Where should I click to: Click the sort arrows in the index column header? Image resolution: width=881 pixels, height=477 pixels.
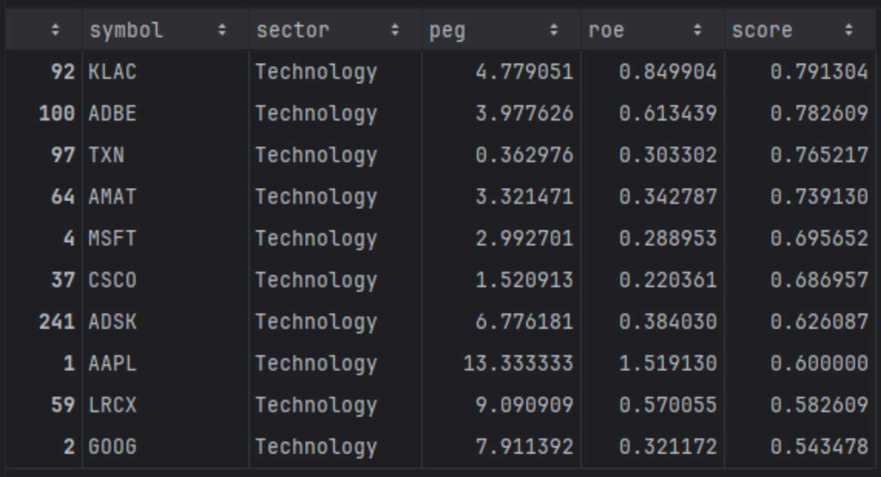56,30
